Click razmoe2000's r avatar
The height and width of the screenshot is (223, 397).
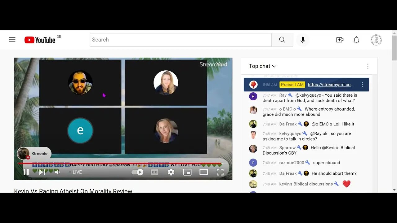point(253,163)
